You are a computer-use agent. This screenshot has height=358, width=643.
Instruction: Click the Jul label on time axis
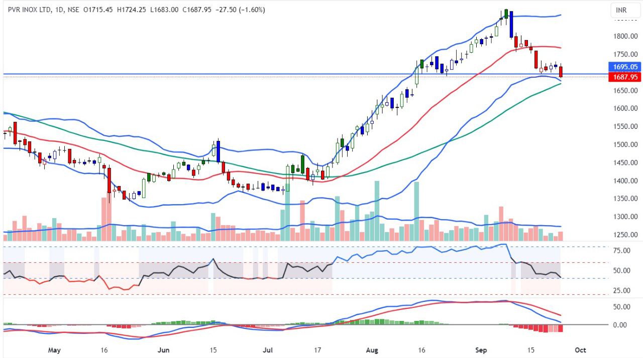point(269,349)
